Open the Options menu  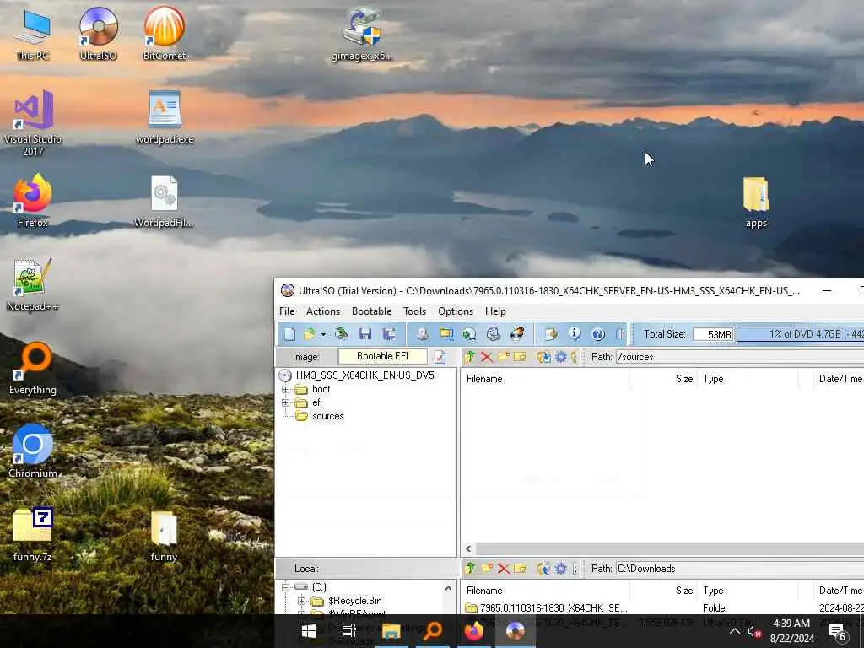coord(456,311)
